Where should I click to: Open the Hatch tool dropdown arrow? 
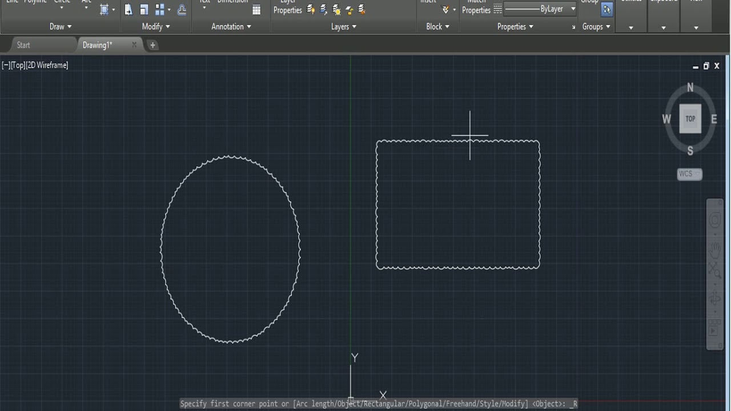tap(113, 10)
